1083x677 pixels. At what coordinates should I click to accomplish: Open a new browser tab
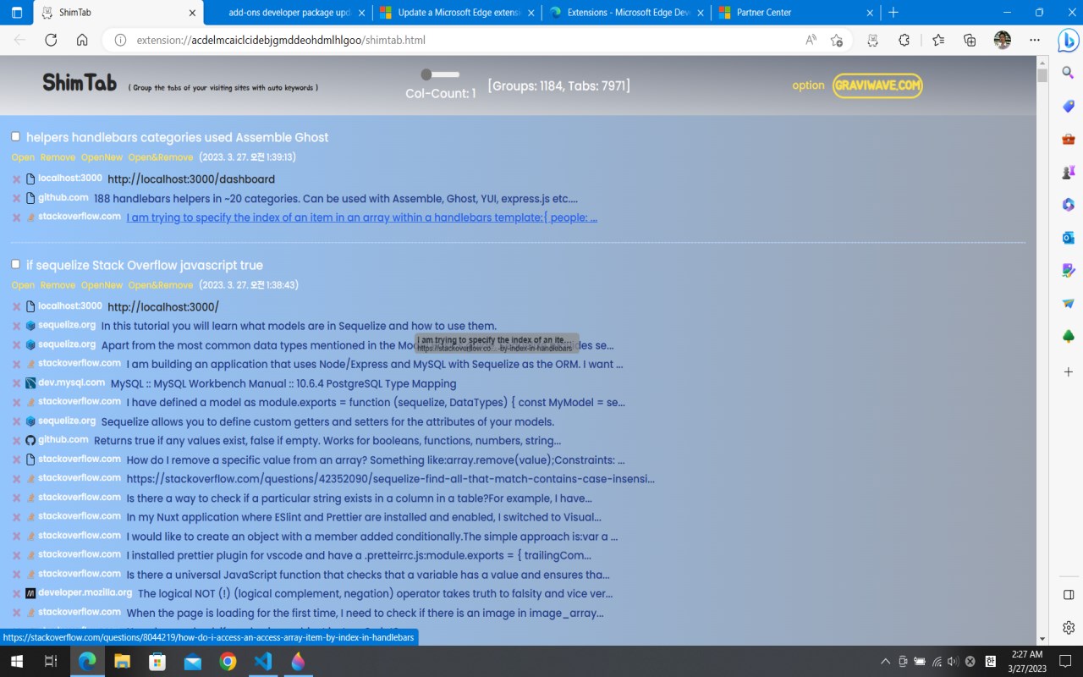pyautogui.click(x=893, y=13)
